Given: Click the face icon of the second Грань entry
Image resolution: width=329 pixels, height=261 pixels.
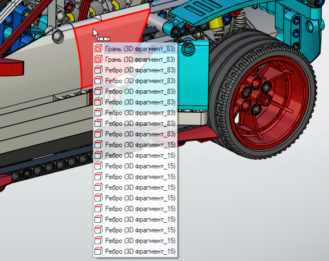Looking at the screenshot, I should [x=98, y=59].
